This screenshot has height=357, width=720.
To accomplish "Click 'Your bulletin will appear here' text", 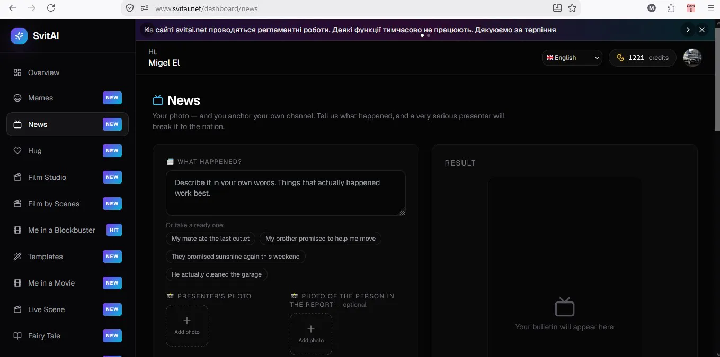I will point(564,327).
